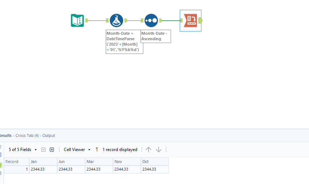
Task: Select record number 1 row
Action: (x=17, y=169)
